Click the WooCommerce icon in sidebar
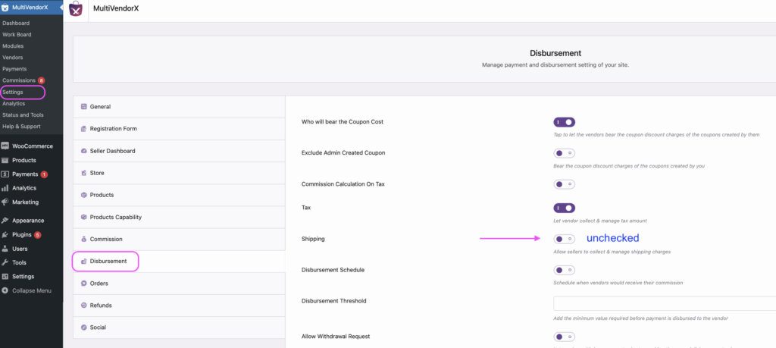This screenshot has height=348, width=776. (5, 146)
